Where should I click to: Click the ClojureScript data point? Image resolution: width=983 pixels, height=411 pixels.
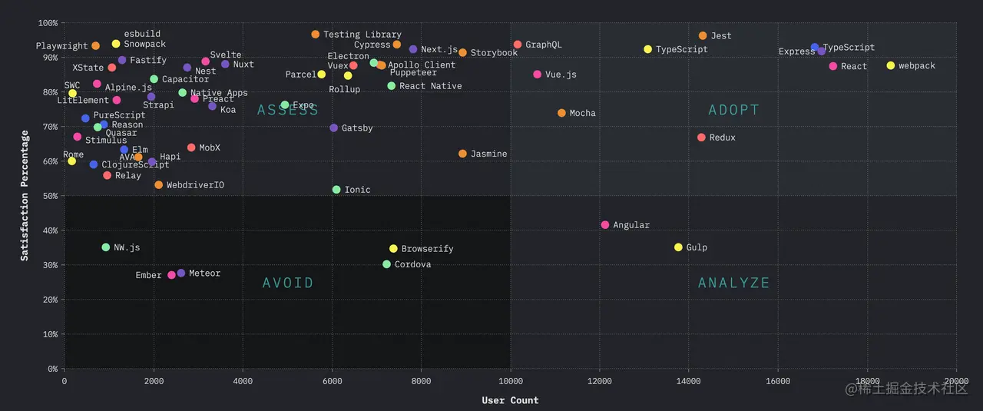(94, 164)
